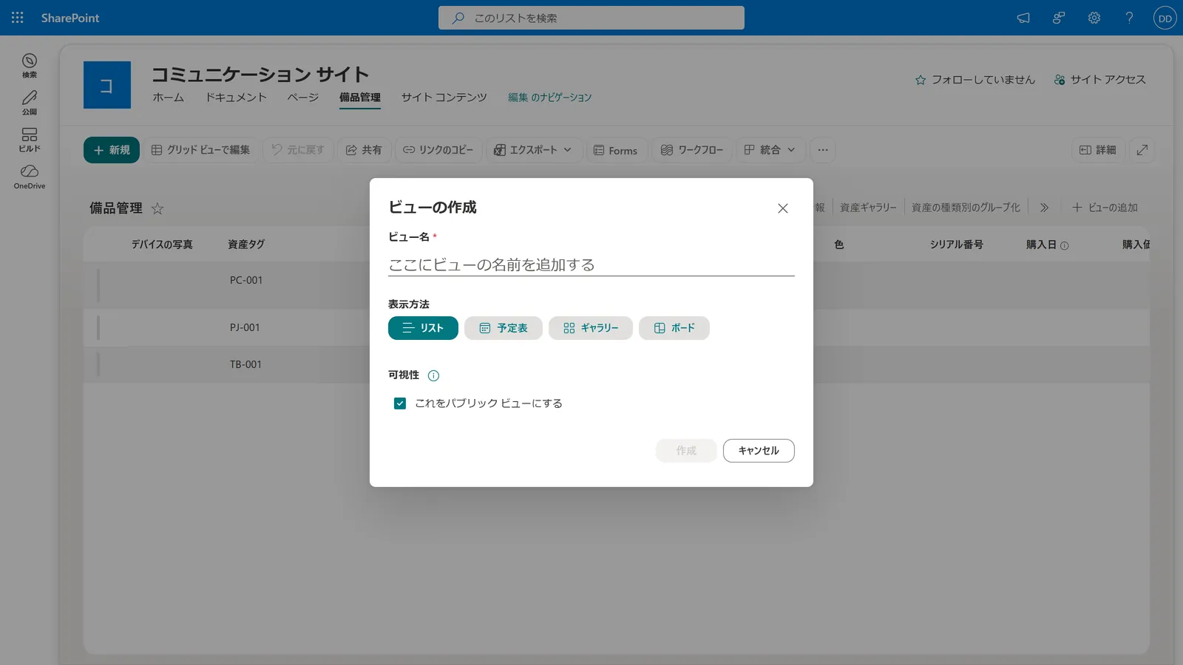Open the 詳細 pane button
This screenshot has height=665, width=1183.
coord(1098,150)
